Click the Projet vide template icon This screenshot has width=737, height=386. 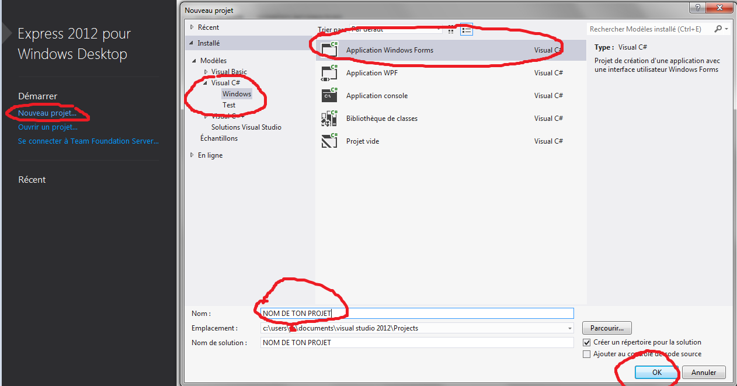click(330, 141)
